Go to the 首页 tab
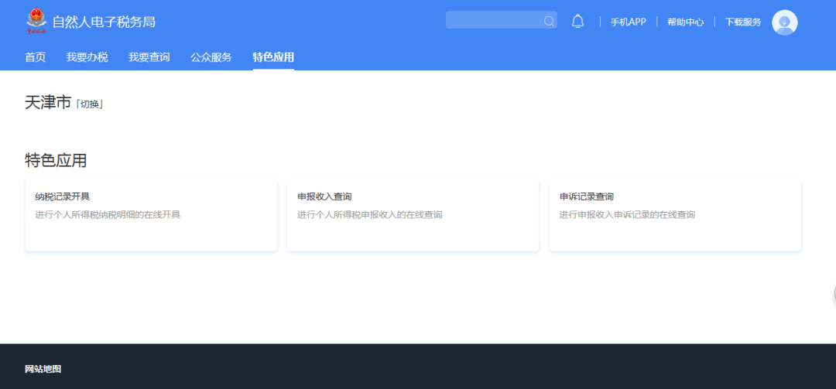This screenshot has height=389, width=836. point(35,57)
